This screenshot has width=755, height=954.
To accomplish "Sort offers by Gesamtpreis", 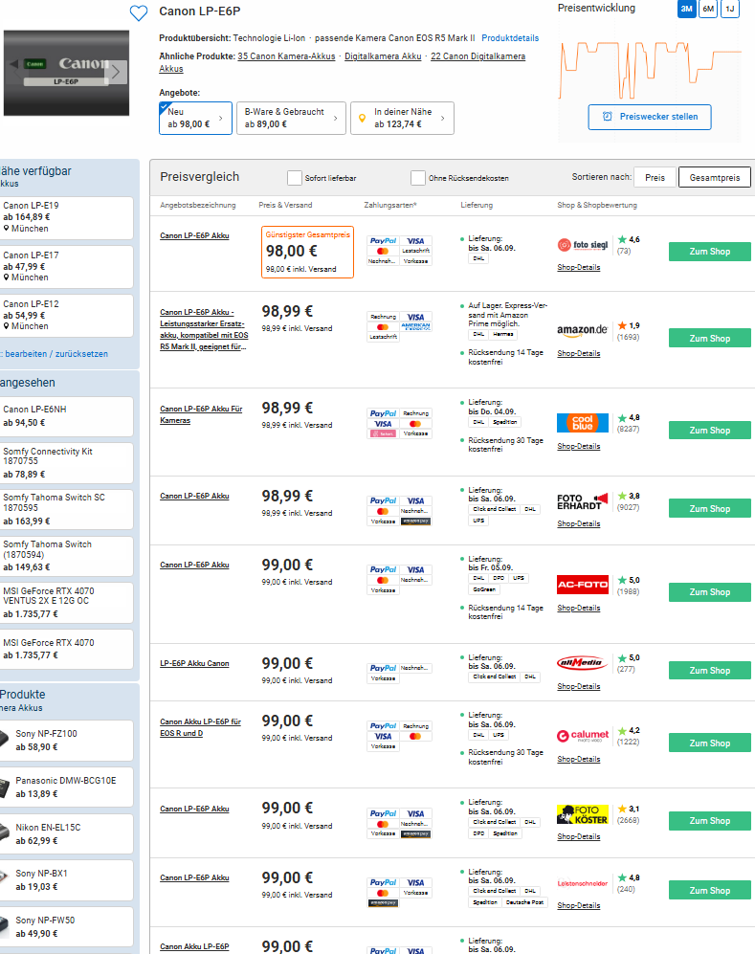I will pyautogui.click(x=714, y=177).
